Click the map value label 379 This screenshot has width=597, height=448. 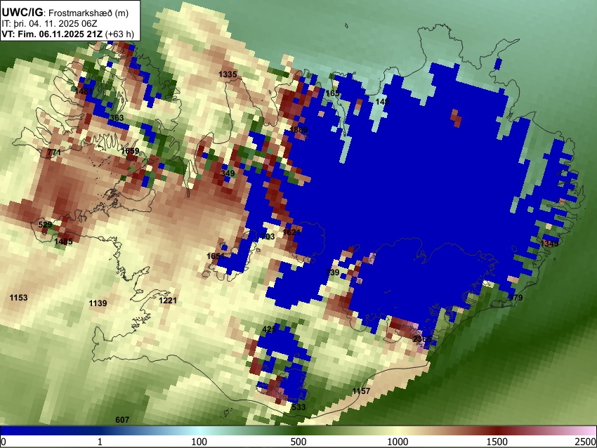[516, 298]
